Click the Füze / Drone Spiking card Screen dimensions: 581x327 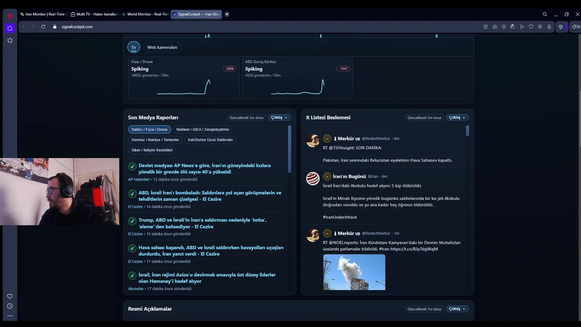(184, 77)
